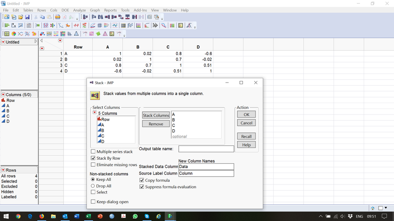Uncheck Suppress formula evaluation checkbox

(x=142, y=187)
